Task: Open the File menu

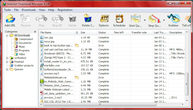Action: 16,10
